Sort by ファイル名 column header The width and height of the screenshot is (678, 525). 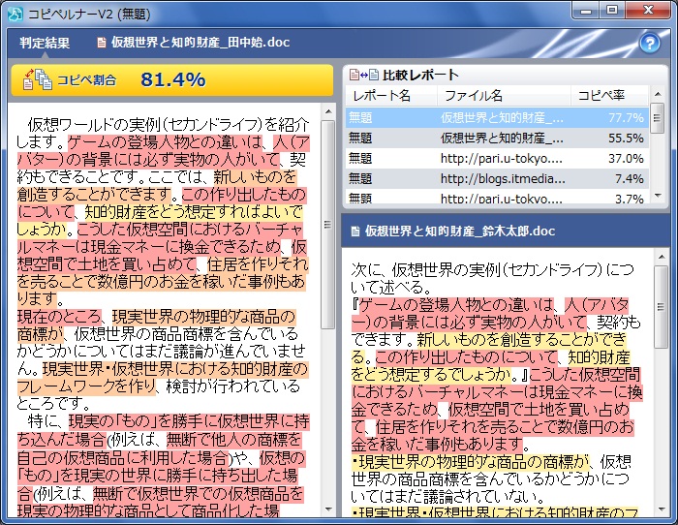(x=505, y=96)
